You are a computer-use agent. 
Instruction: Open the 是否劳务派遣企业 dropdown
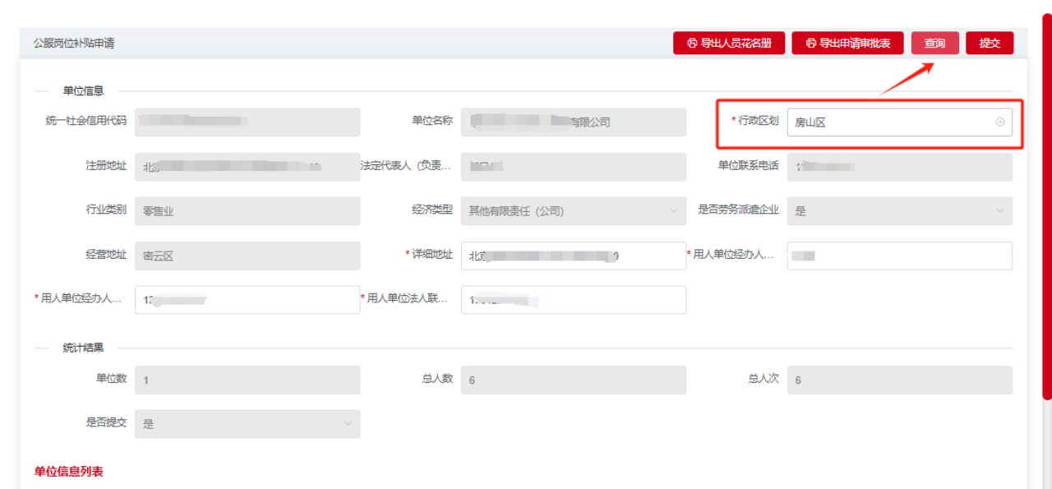click(1000, 211)
